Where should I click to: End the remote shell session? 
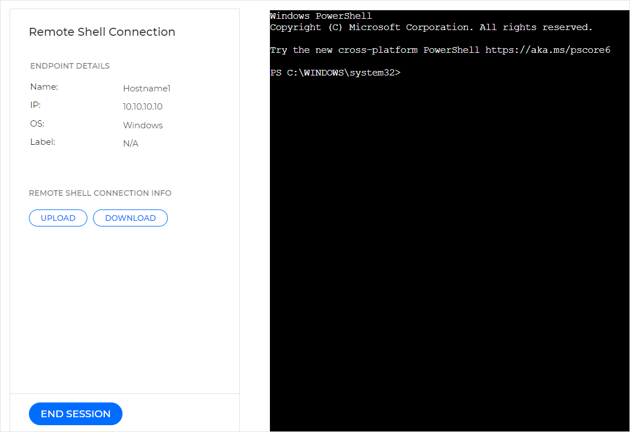75,414
